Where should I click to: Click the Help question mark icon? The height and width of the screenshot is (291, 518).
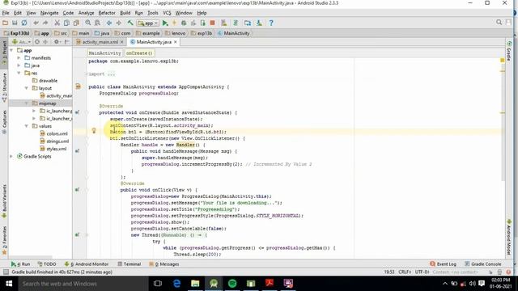click(271, 23)
